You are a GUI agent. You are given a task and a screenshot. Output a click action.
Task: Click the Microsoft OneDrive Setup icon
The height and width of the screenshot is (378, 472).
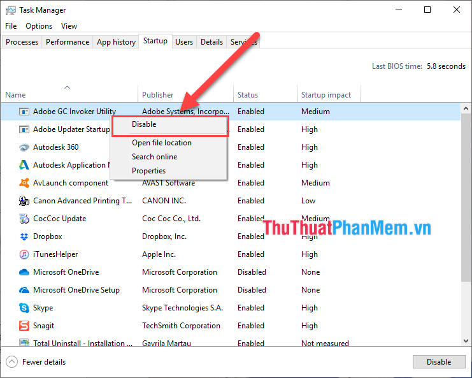pos(24,290)
